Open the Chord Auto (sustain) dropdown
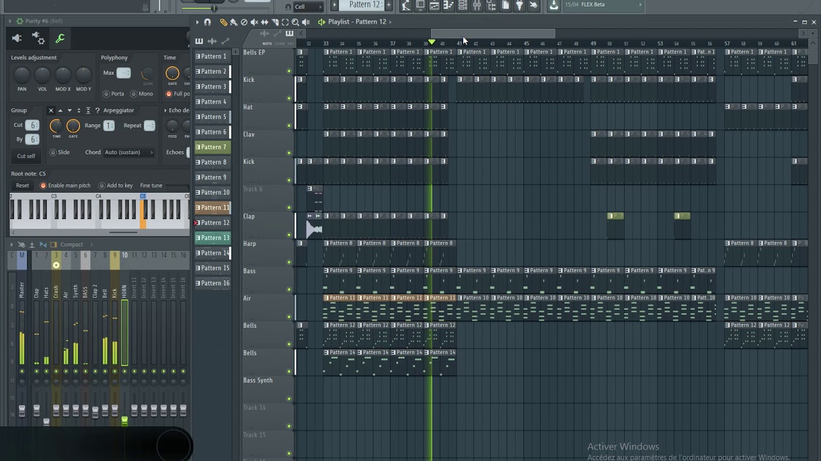Image resolution: width=821 pixels, height=461 pixels. [x=129, y=152]
